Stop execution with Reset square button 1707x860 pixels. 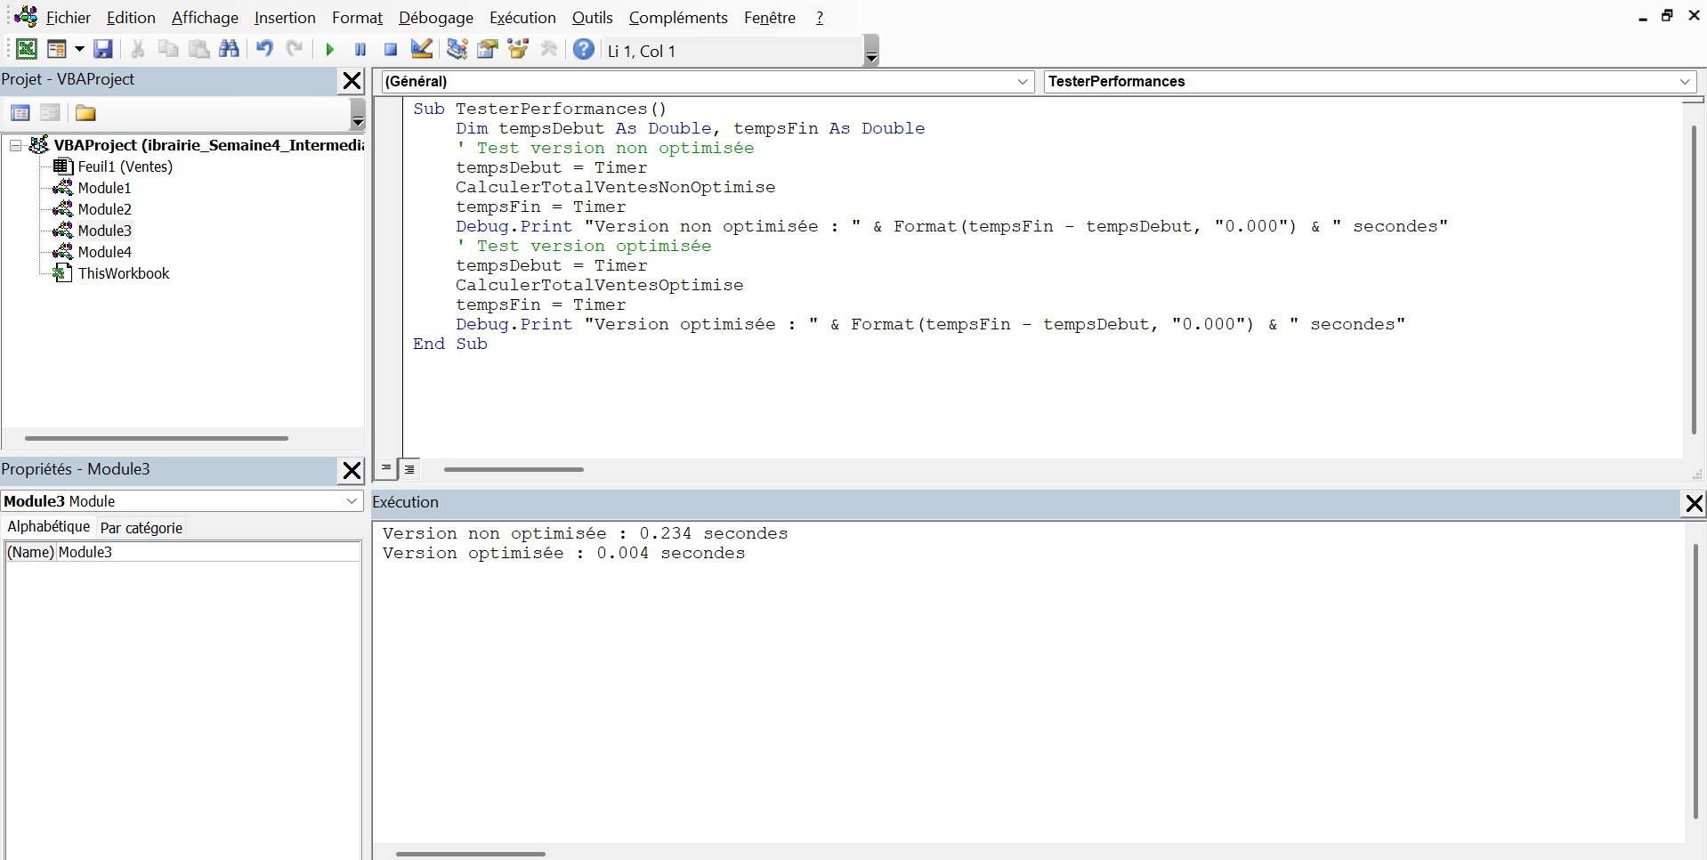391,49
